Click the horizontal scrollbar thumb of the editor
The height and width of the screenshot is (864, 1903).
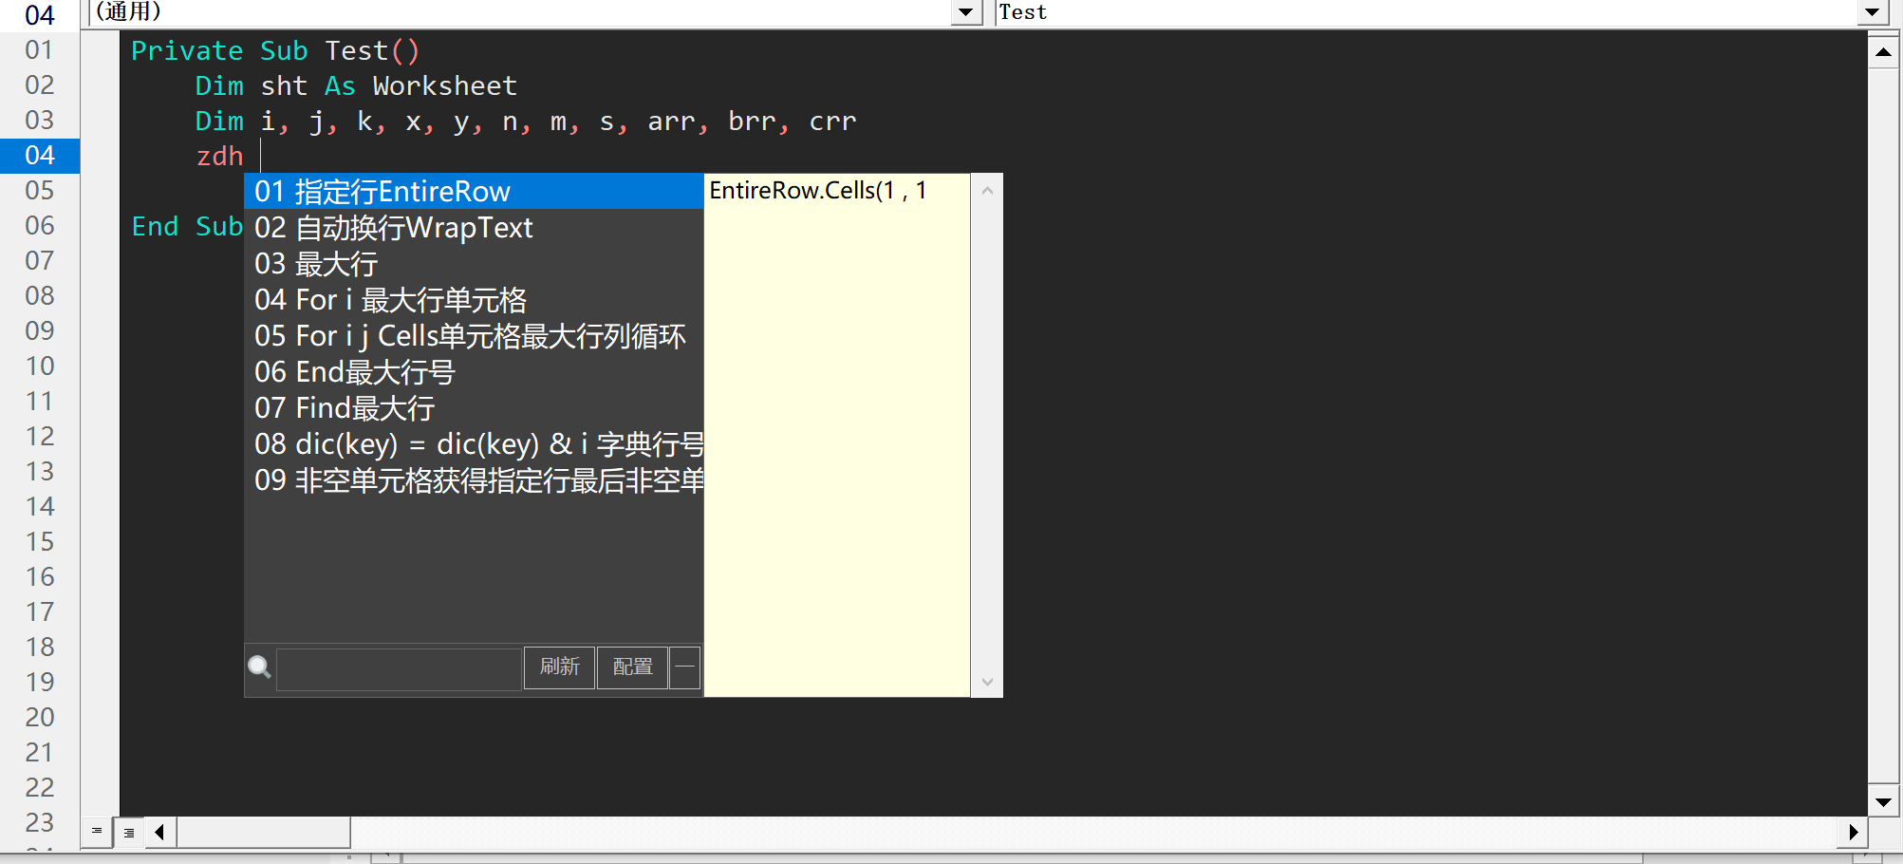(x=264, y=833)
